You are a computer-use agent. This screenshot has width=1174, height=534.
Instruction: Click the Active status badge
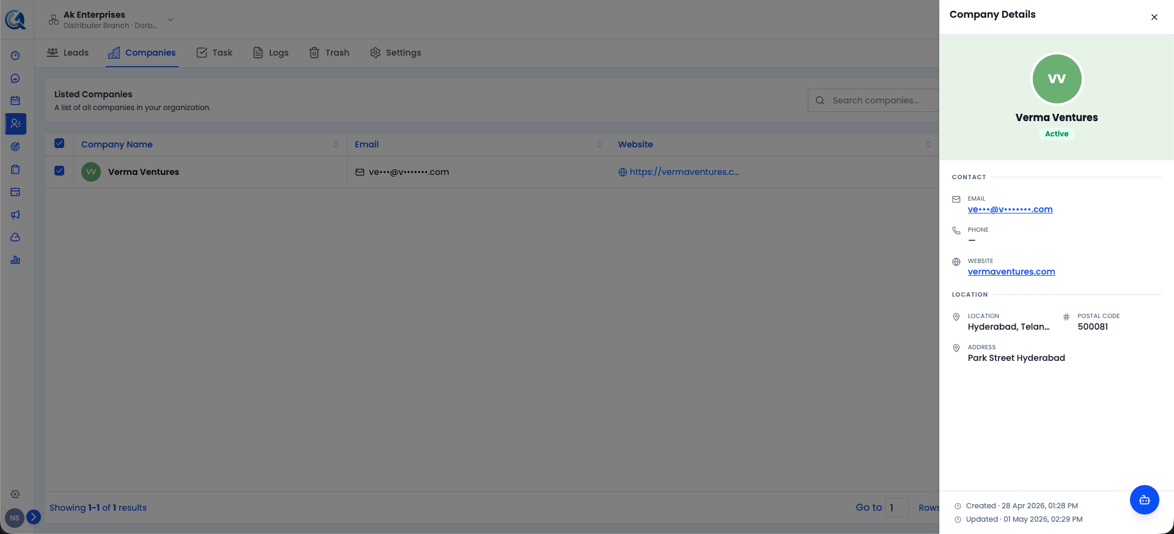(x=1057, y=134)
